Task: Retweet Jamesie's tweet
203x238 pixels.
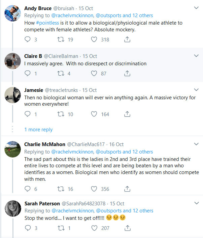Action: [x=61, y=114]
